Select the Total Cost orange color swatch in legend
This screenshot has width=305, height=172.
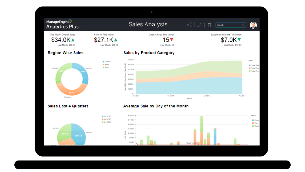[x=250, y=68]
